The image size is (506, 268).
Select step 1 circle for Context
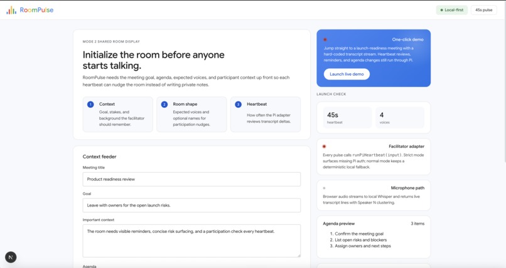pos(90,104)
